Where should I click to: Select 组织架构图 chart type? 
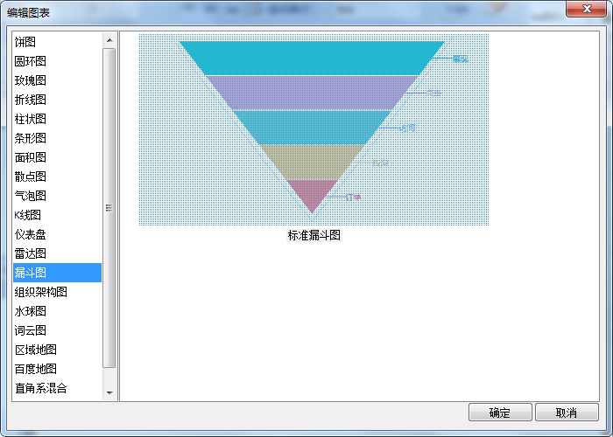pos(41,292)
